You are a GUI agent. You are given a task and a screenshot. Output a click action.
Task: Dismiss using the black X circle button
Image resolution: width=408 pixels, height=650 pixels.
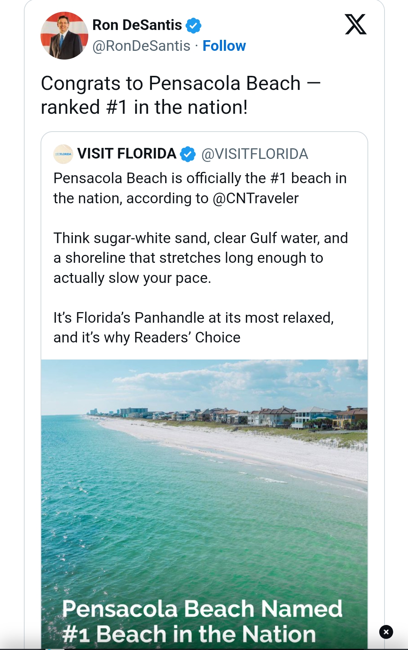(x=386, y=632)
